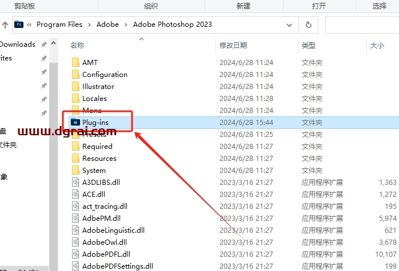The image size is (399, 271).
Task: Select file name AdobeLinguistic.dll
Action: pyautogui.click(x=113, y=230)
